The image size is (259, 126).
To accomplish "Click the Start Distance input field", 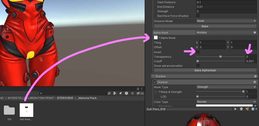I will [226, 2].
